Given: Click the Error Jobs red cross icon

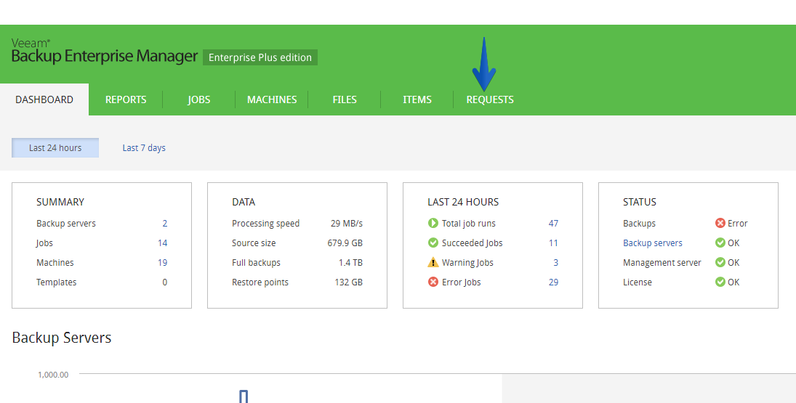Looking at the screenshot, I should 433,282.
